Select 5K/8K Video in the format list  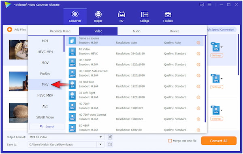pos(45,117)
